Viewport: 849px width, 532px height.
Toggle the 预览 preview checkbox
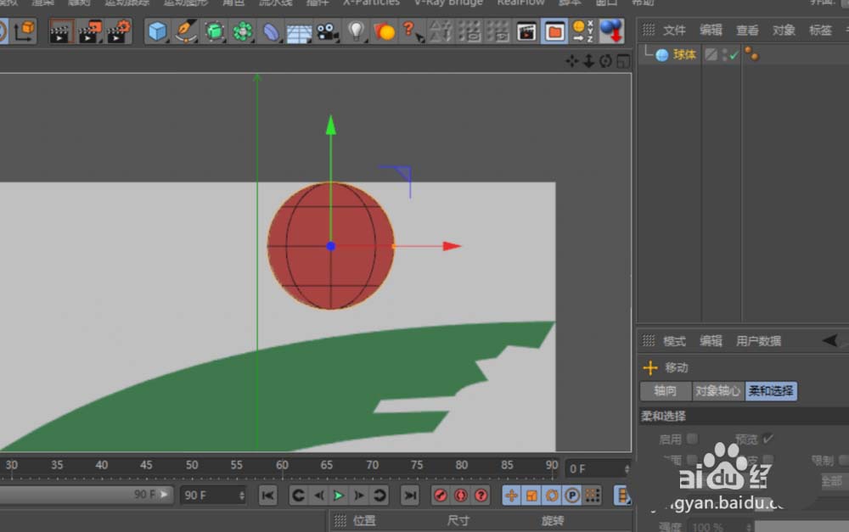[767, 439]
